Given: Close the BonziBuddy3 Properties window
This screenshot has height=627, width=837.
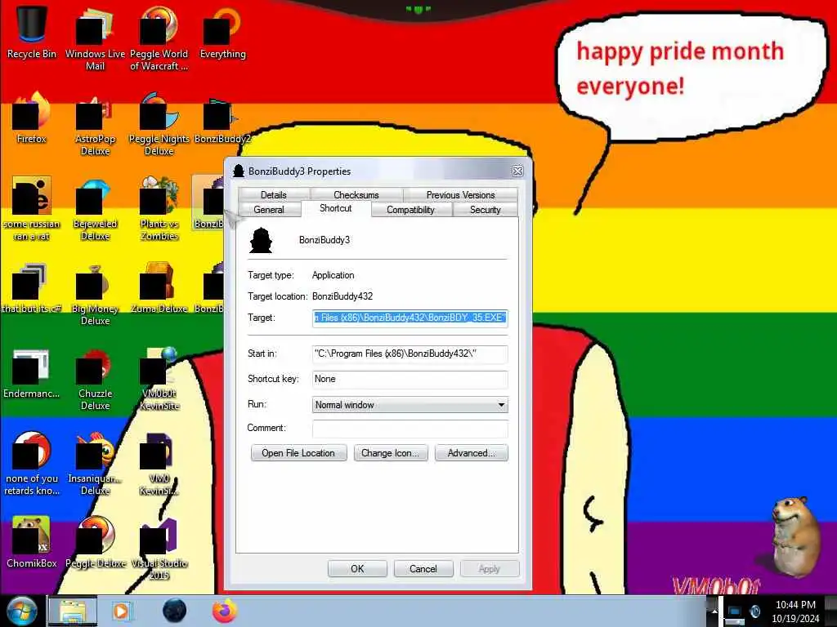Looking at the screenshot, I should [x=517, y=171].
